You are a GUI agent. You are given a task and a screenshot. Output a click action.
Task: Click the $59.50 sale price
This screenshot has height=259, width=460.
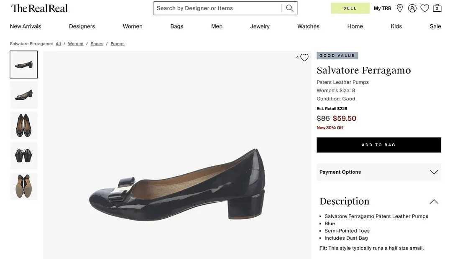point(345,118)
